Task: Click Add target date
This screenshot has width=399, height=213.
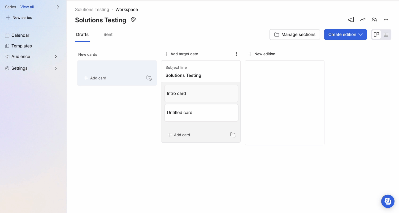Action: 181,54
